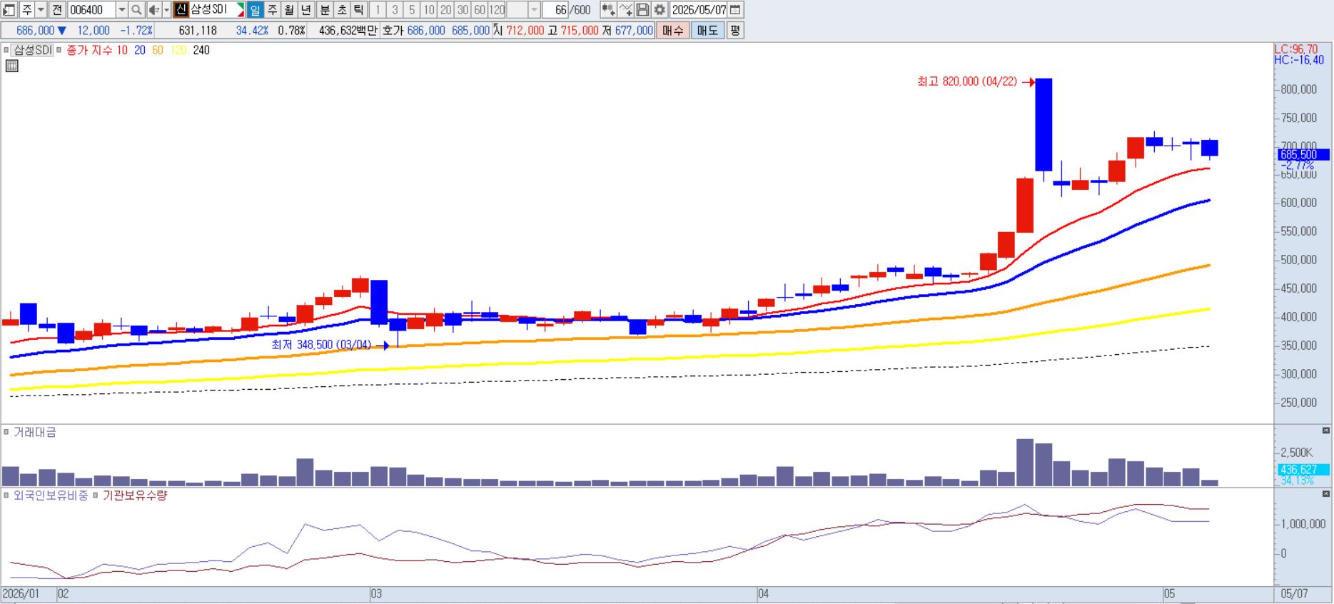Click the 매수 buy button
The image size is (1334, 604).
click(x=672, y=31)
